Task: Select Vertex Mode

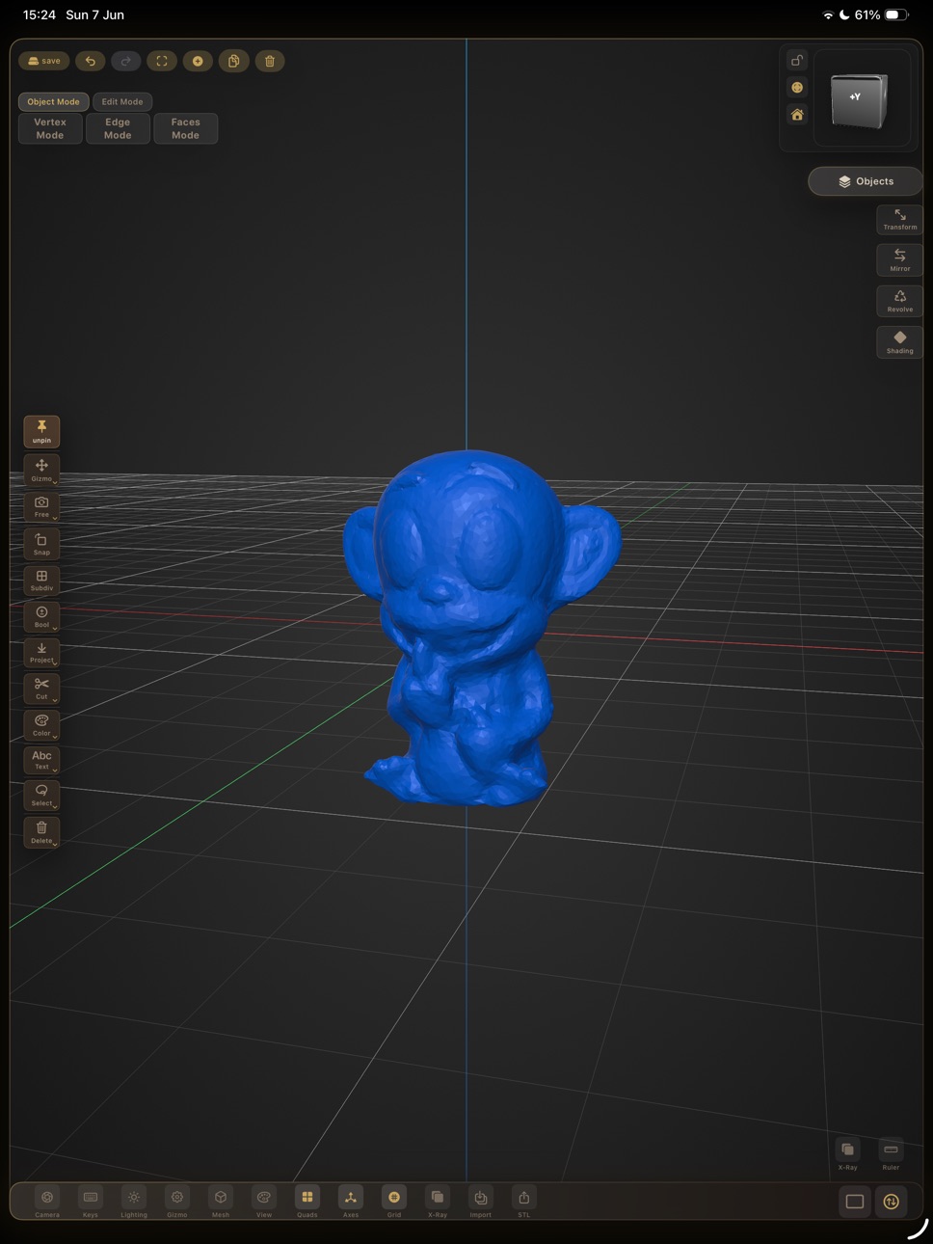Action: coord(50,128)
